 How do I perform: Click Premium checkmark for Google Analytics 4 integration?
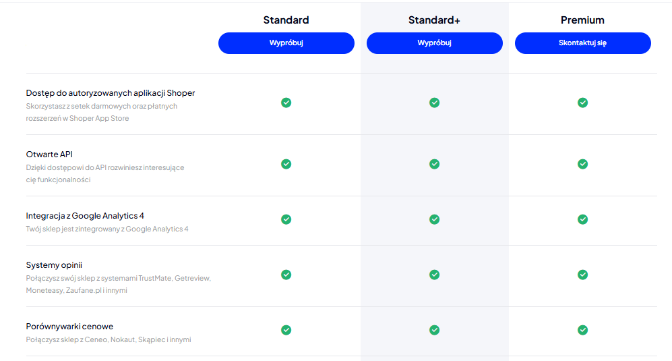(583, 219)
